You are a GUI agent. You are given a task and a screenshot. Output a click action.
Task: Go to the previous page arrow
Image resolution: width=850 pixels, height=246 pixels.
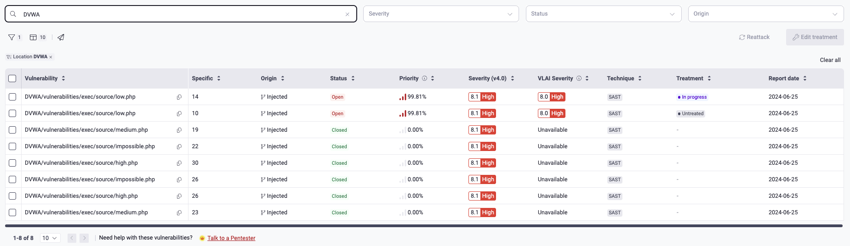(x=72, y=238)
